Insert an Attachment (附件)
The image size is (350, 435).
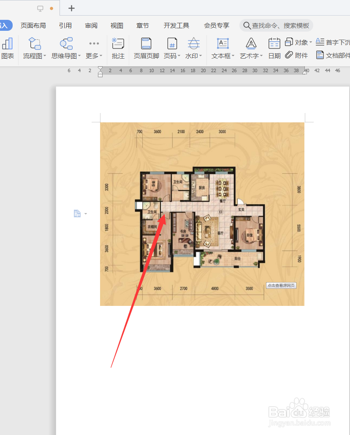click(296, 55)
